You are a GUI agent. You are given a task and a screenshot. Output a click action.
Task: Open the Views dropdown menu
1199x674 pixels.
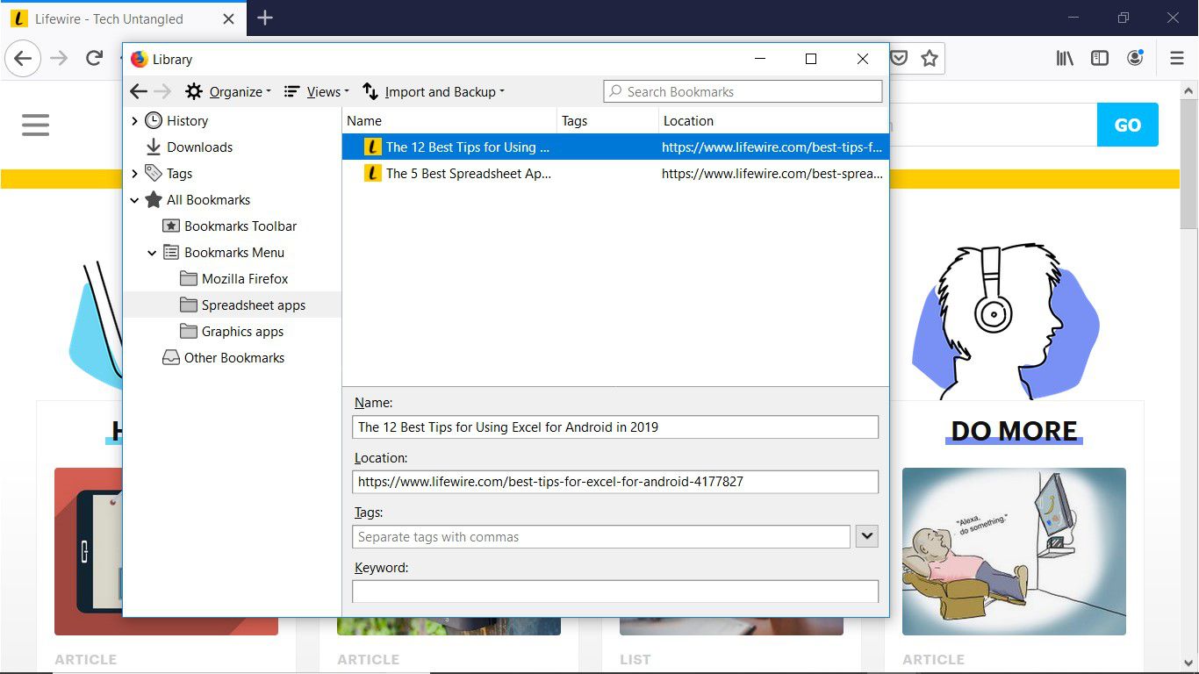(x=317, y=91)
